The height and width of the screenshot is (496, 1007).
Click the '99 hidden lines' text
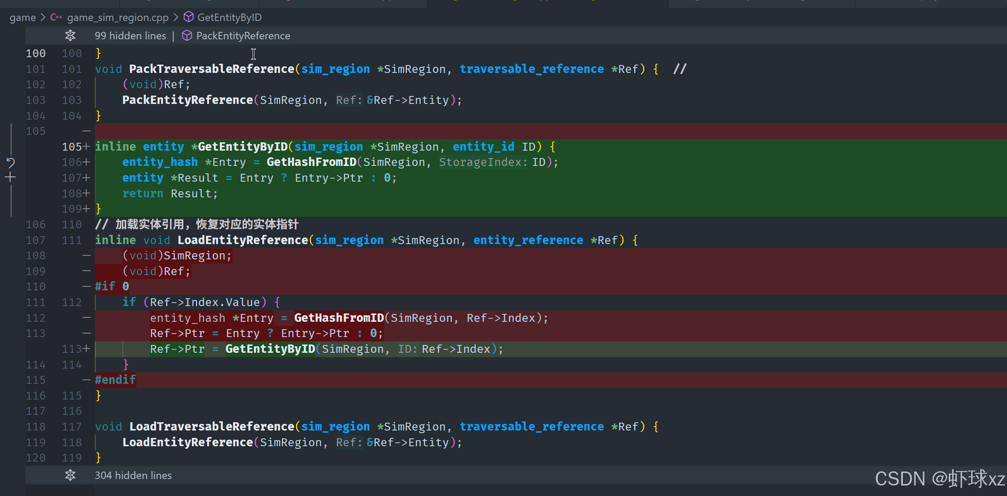pos(130,36)
